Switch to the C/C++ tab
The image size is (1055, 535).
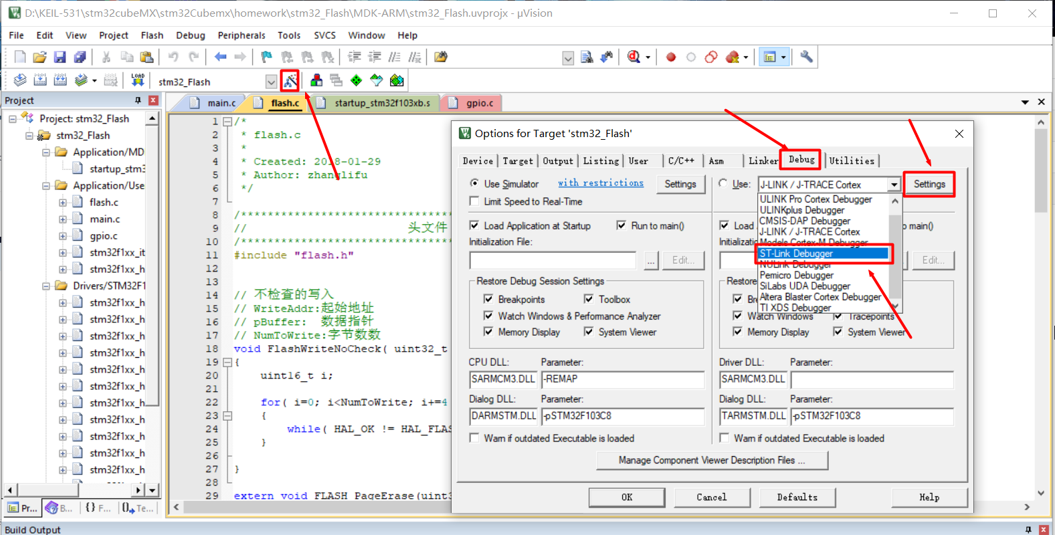(x=681, y=161)
